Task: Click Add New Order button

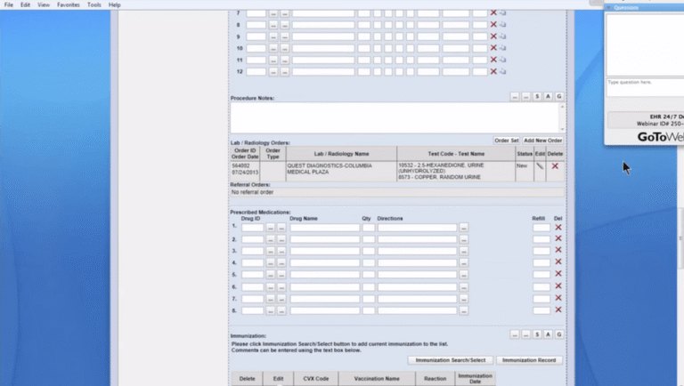Action: click(542, 141)
